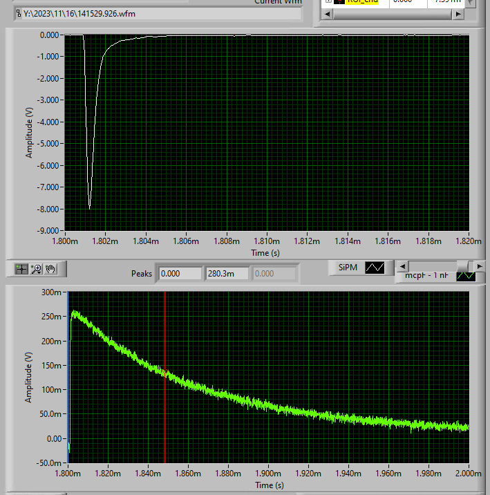Select the pan hand tool
Screen dimensions: 490x495
pos(51,269)
